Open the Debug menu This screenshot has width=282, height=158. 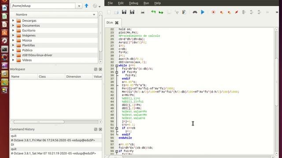pyautogui.click(x=134, y=3)
